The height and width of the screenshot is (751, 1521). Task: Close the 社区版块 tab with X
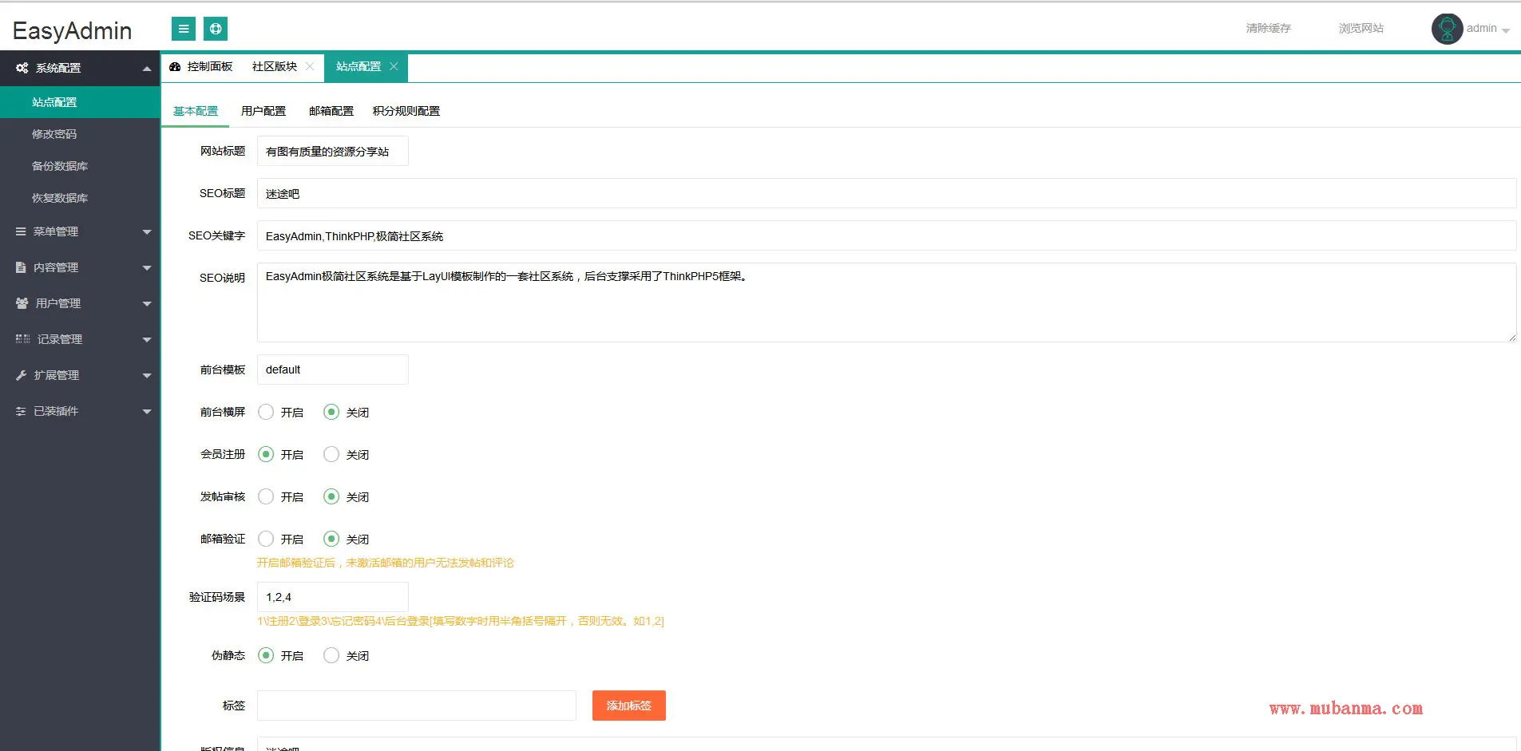click(310, 66)
